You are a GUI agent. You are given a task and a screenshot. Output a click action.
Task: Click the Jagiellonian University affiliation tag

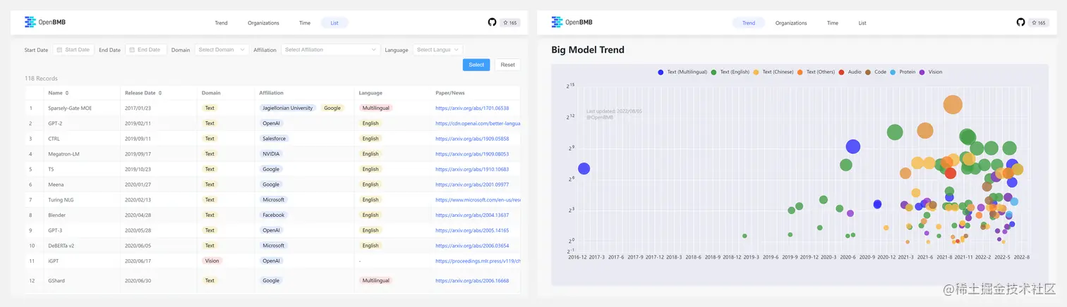point(288,108)
